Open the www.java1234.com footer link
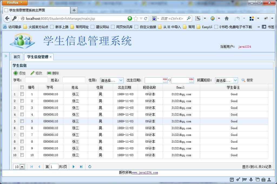This screenshot has width=277, height=184. 145,173
